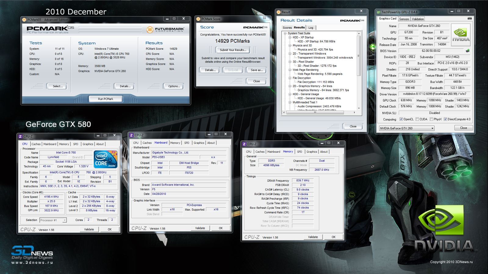Click the GPU-Z title bar application icon
Image resolution: width=488 pixels, height=274 pixels.
pyautogui.click(x=379, y=12)
